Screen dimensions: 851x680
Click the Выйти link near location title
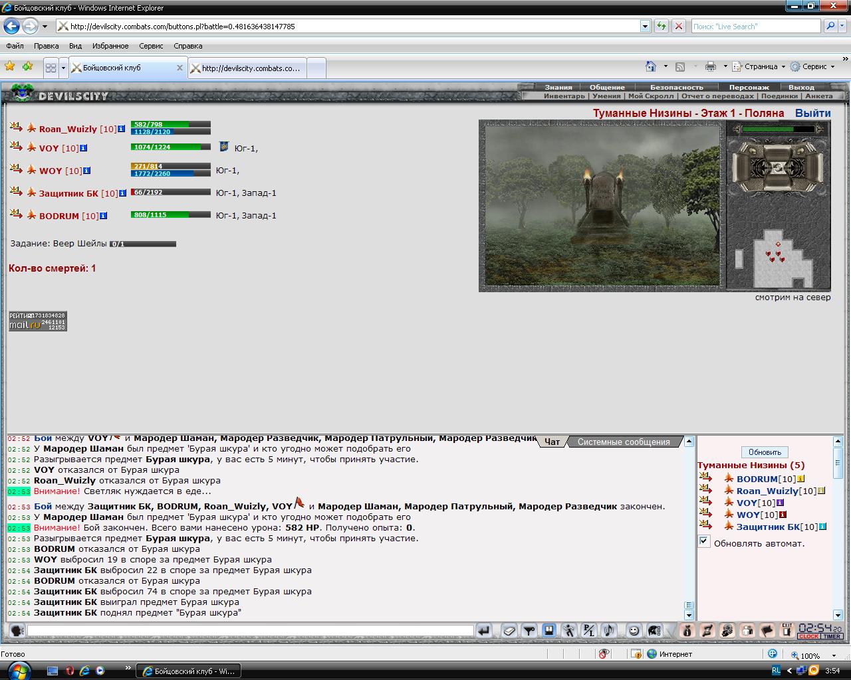click(x=812, y=113)
